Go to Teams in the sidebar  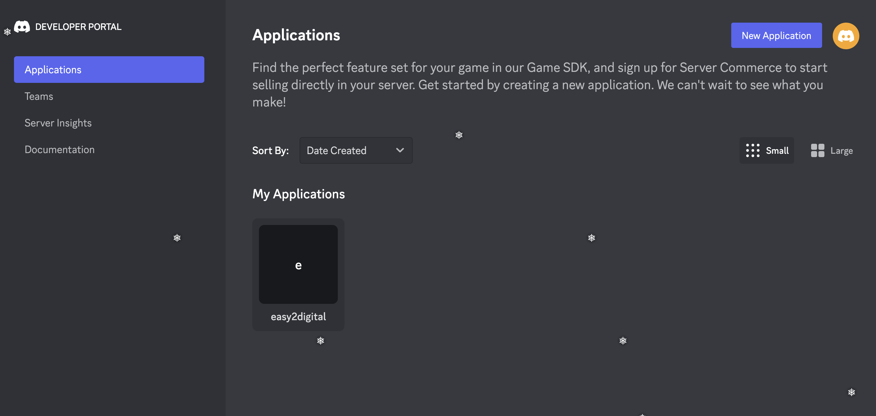[39, 96]
